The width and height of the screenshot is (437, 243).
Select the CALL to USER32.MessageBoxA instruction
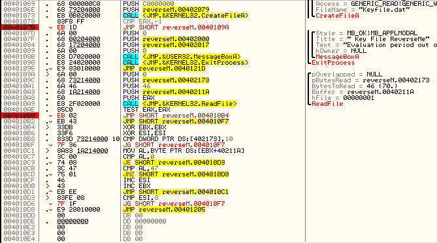[182, 57]
